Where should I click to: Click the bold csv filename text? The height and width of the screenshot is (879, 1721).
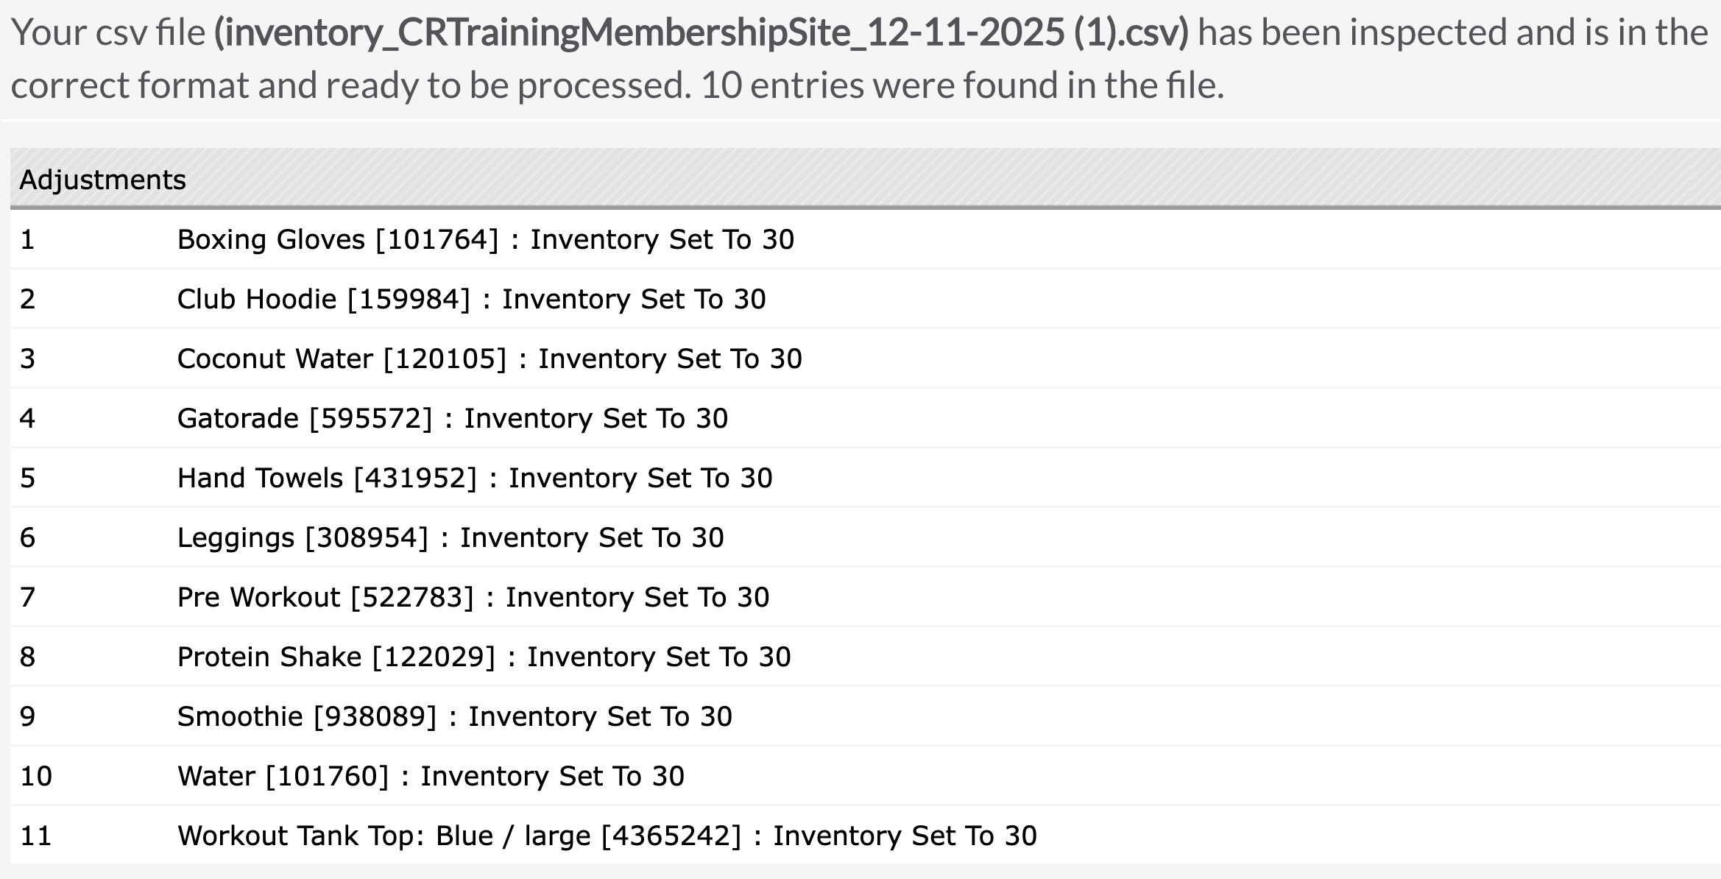point(702,33)
